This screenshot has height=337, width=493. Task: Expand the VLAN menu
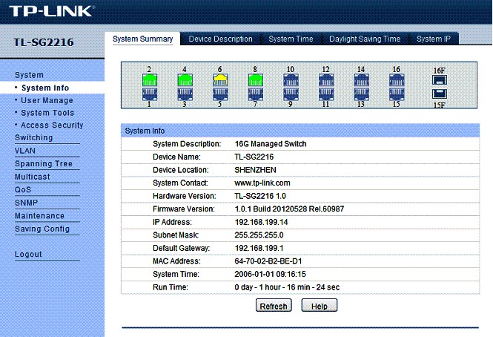coord(25,151)
